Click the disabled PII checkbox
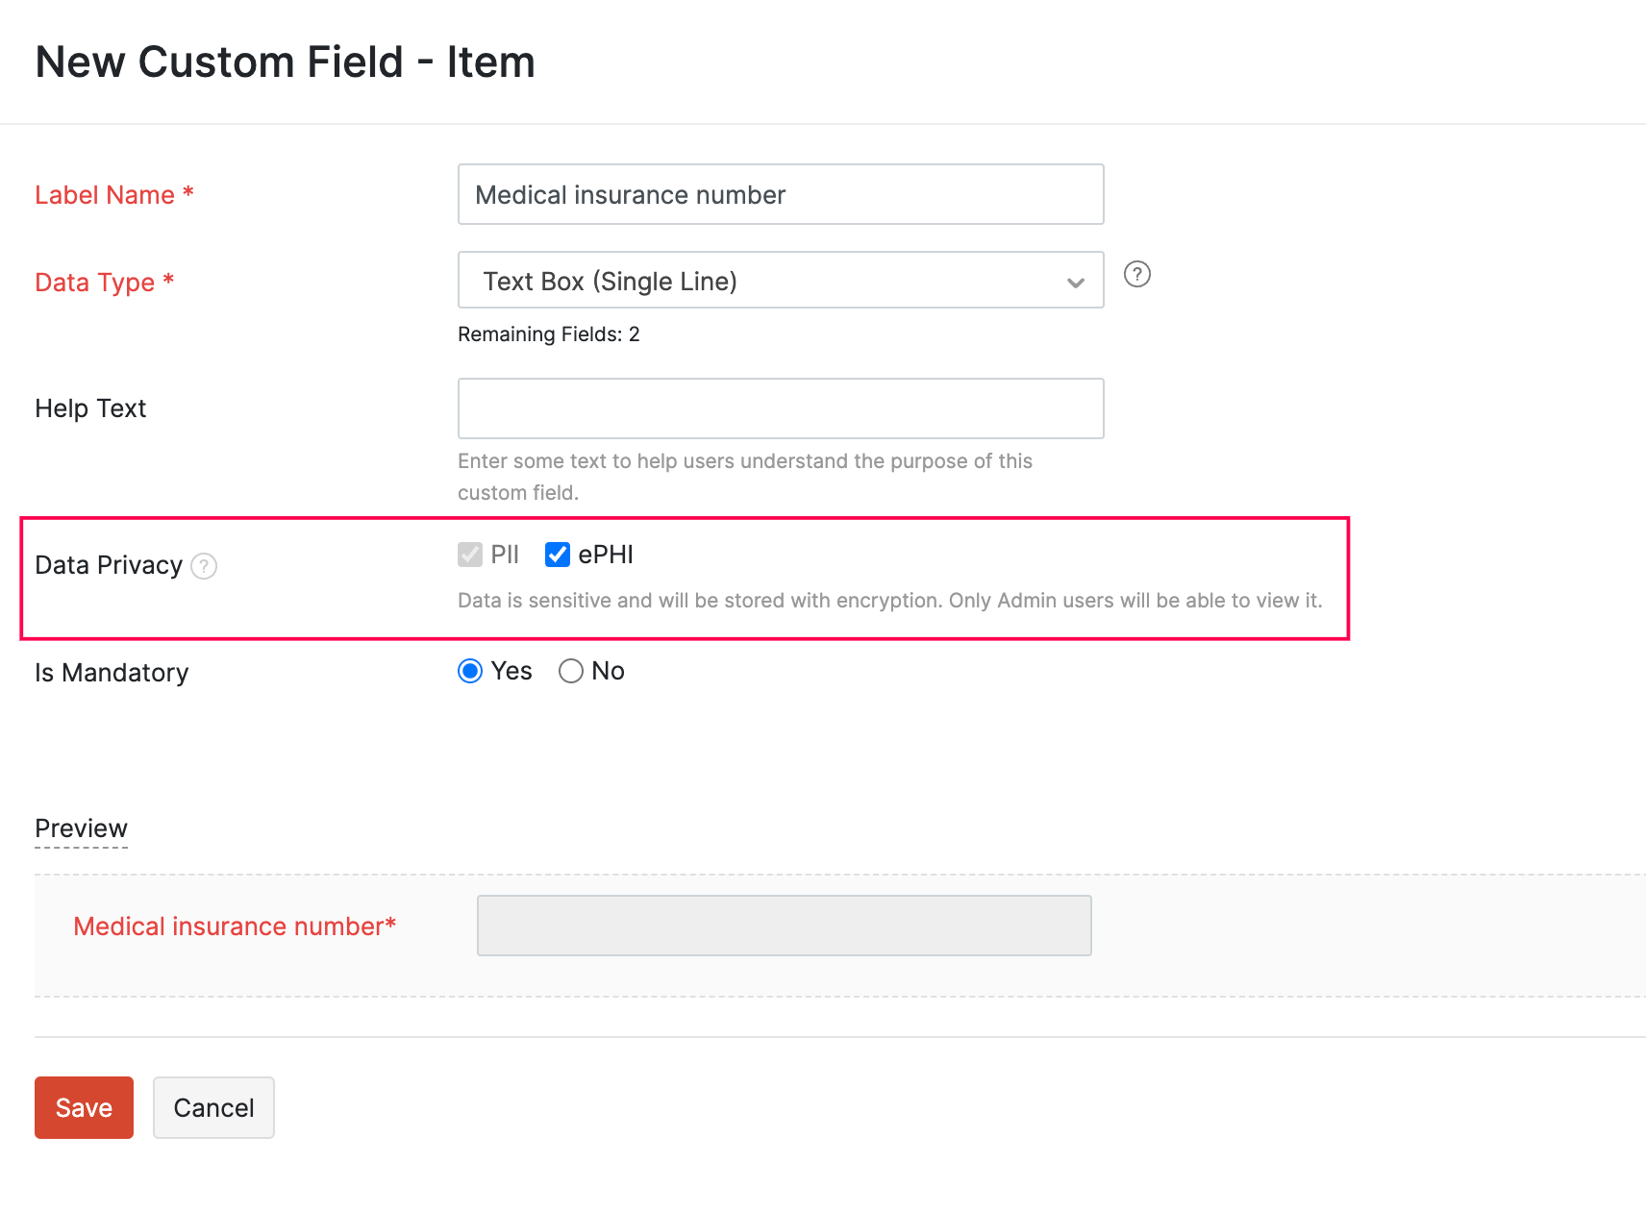The image size is (1646, 1211). click(x=469, y=555)
